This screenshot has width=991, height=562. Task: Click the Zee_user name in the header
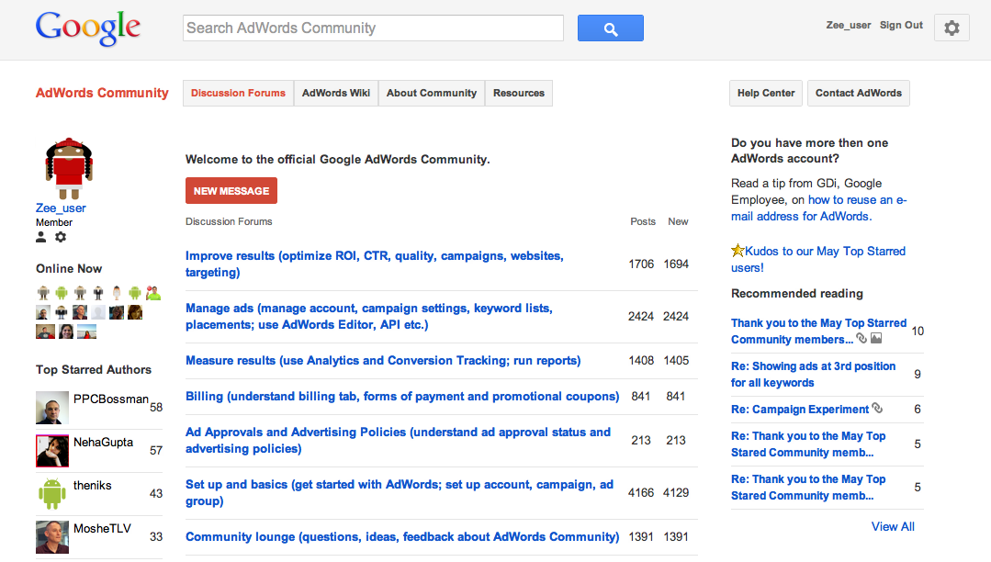848,26
